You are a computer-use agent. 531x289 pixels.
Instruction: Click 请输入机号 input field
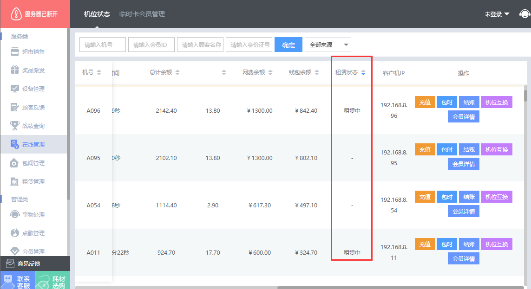[103, 45]
